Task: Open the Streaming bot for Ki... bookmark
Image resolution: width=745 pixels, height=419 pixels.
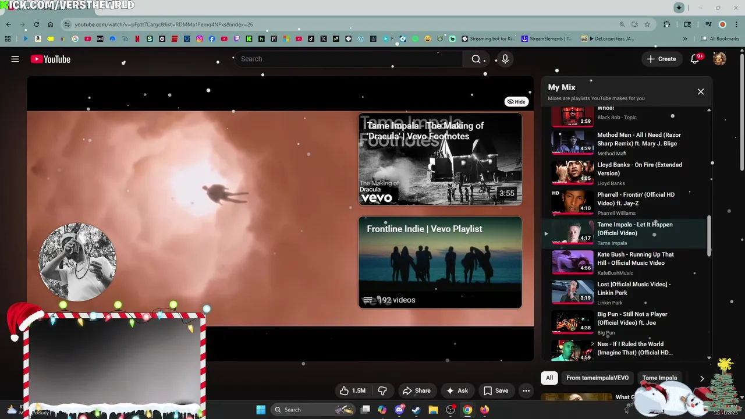Action: click(x=488, y=38)
